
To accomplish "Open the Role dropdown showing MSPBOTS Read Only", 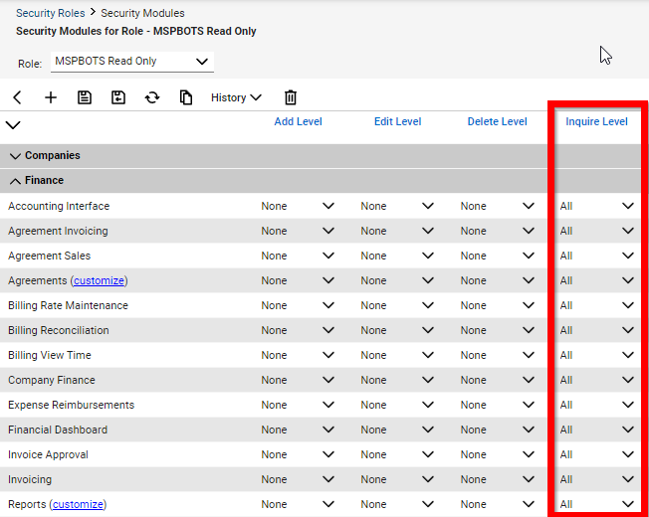I will pos(131,62).
